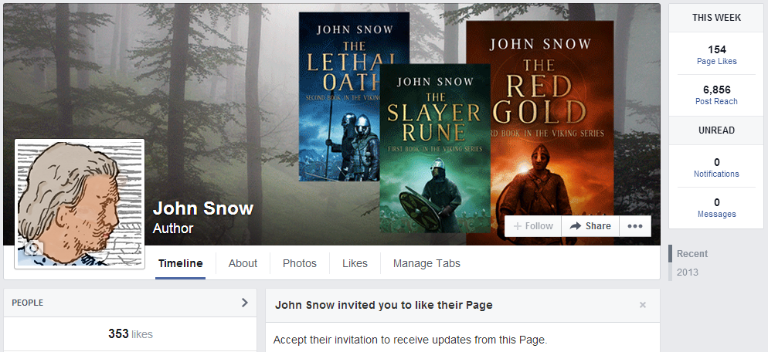The image size is (768, 352).
Task: Go to the Photos tab
Action: click(299, 263)
